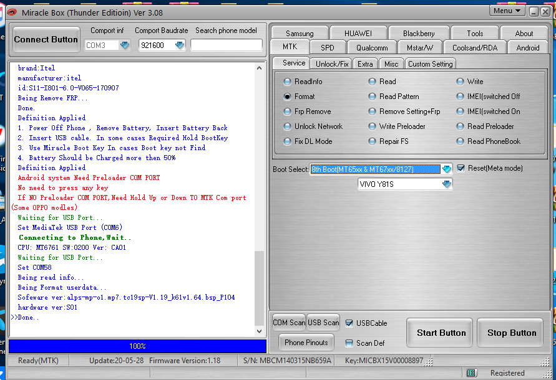The height and width of the screenshot is (380, 556).
Task: Click the COM Scan button
Action: tap(289, 323)
